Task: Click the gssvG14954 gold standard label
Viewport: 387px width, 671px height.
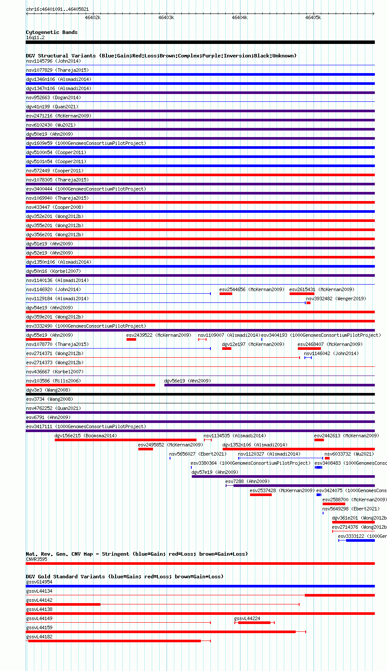Action: (39, 582)
